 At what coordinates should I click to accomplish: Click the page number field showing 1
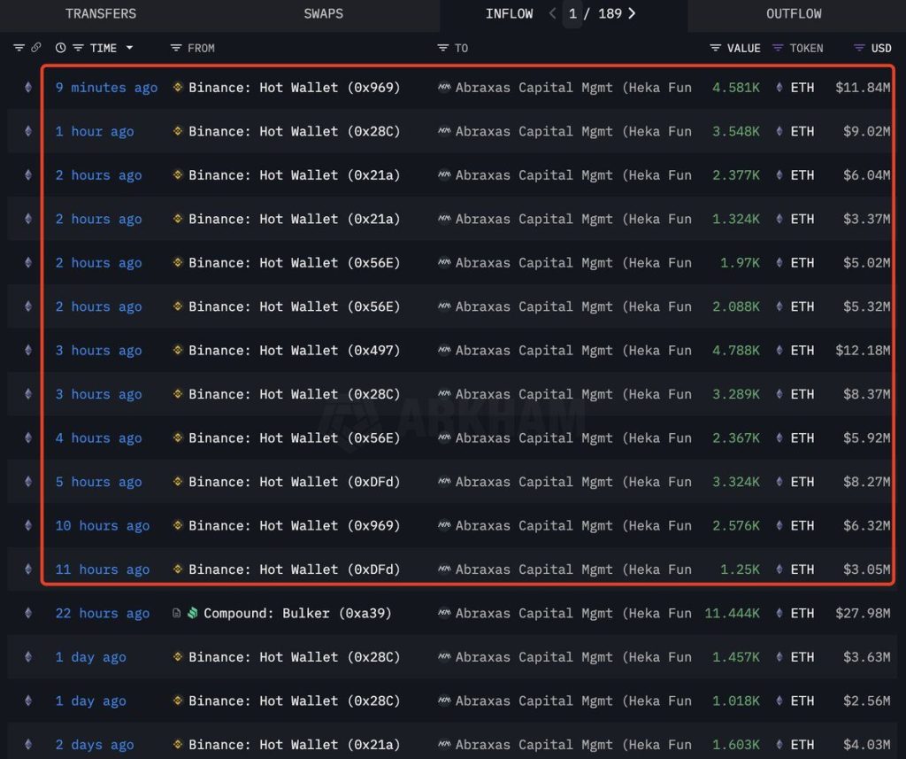click(x=573, y=14)
